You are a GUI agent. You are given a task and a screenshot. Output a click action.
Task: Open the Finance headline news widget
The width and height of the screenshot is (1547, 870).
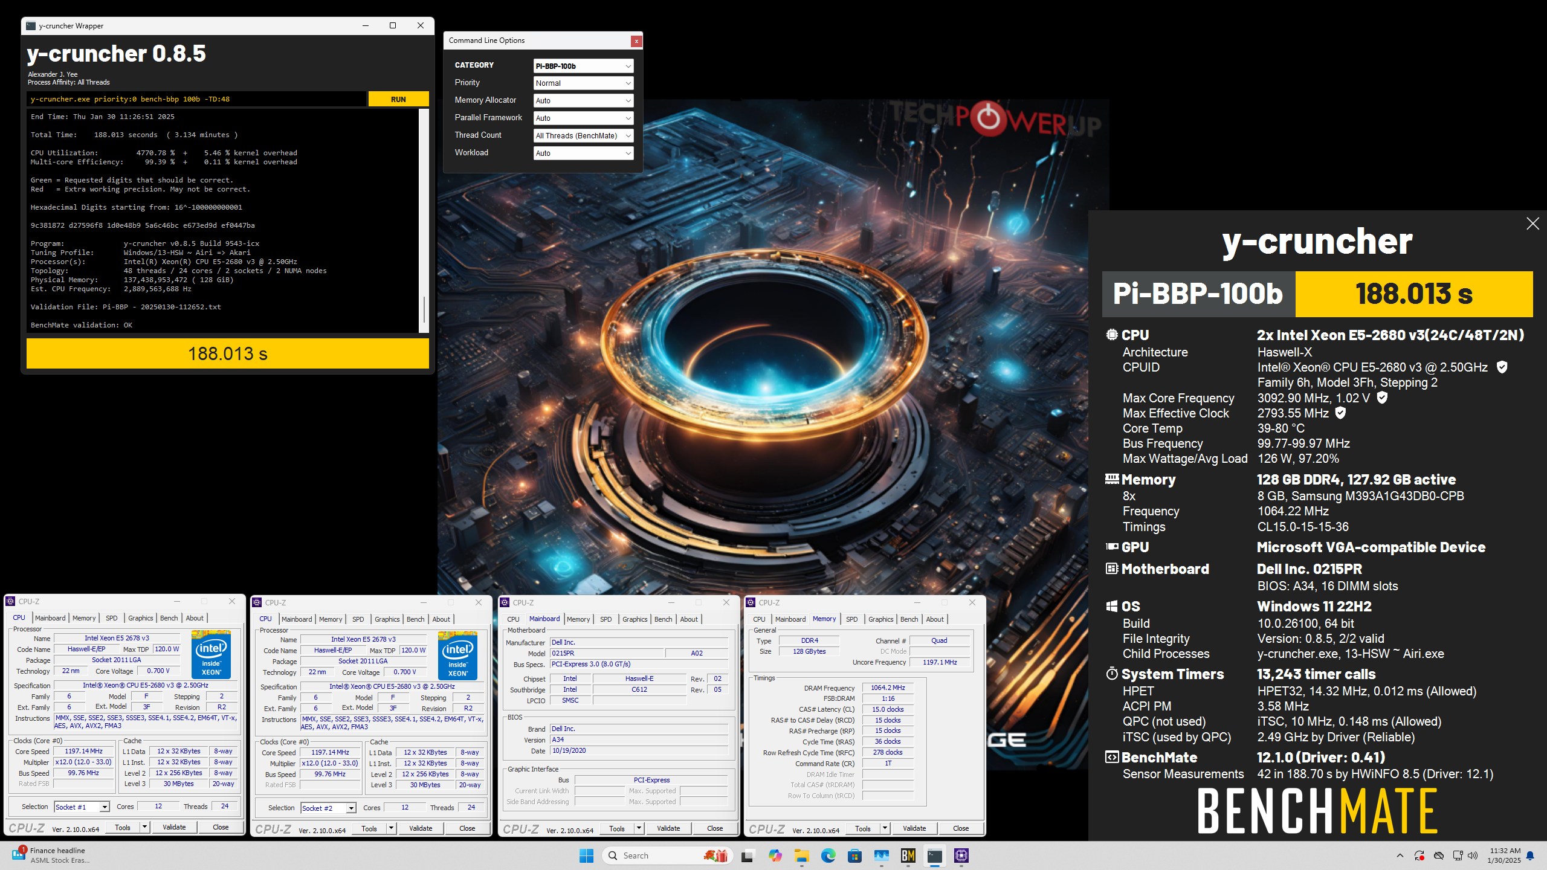coord(51,855)
